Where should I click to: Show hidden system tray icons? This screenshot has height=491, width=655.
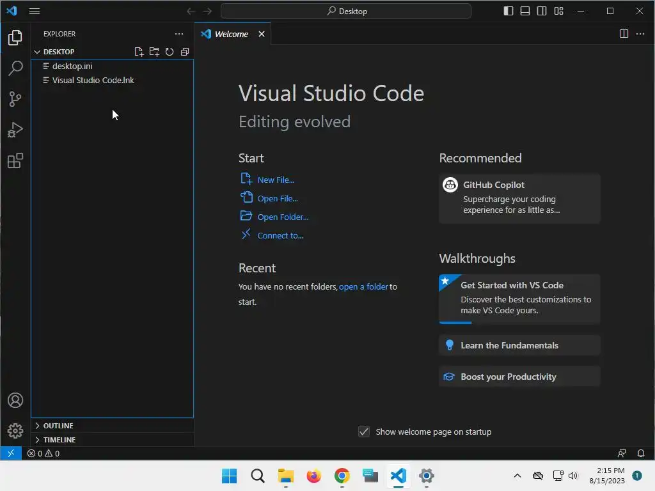point(517,476)
